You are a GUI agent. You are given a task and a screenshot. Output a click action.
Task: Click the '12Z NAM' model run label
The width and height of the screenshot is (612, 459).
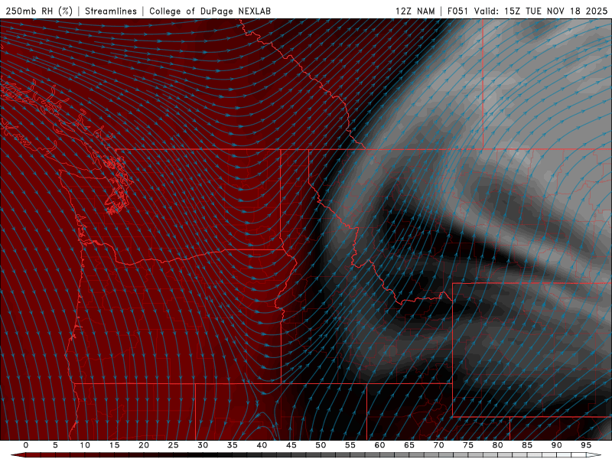click(415, 11)
